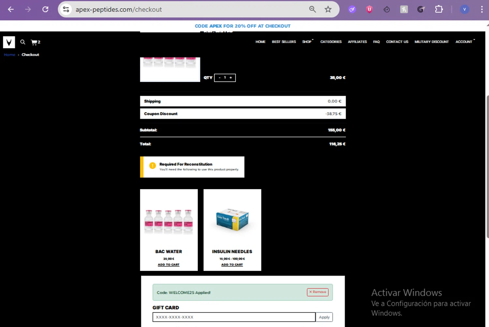Open the BAC WATER product title
489x327 pixels.
169,252
